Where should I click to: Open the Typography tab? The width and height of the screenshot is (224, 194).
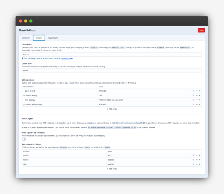coord(53,38)
